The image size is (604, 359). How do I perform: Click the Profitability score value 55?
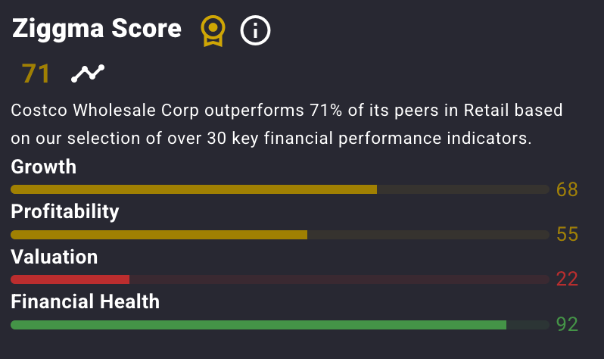click(x=567, y=234)
